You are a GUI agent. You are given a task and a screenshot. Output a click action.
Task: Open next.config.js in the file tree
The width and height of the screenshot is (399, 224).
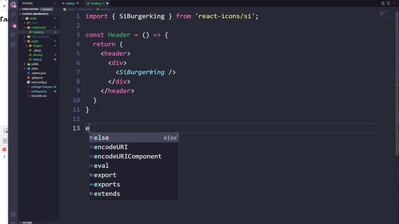(x=39, y=82)
